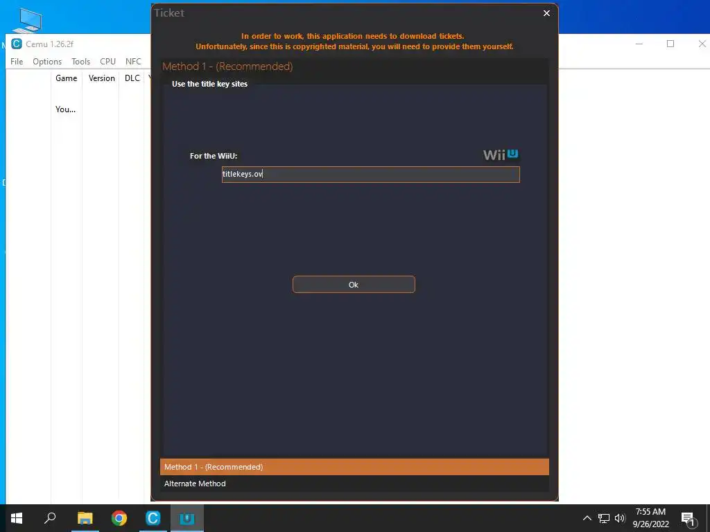710x532 pixels.
Task: Maximize the Cemu window
Action: pyautogui.click(x=670, y=44)
